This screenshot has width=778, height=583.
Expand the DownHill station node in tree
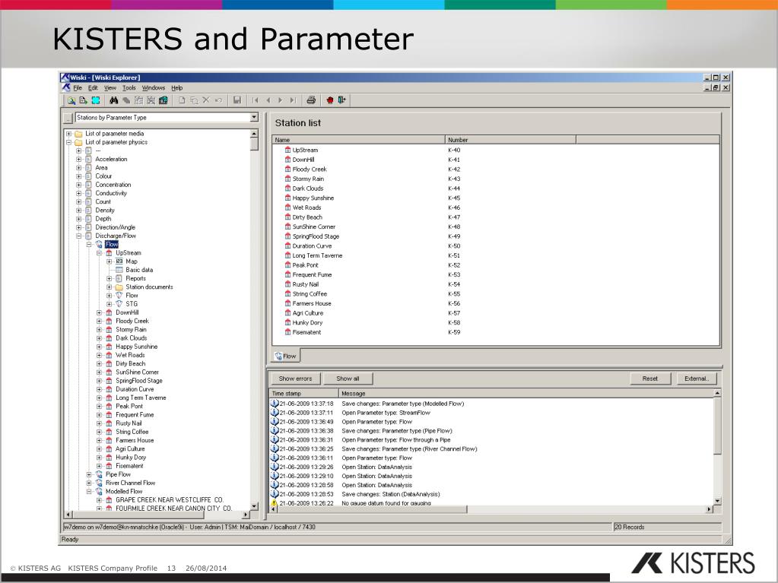[99, 312]
